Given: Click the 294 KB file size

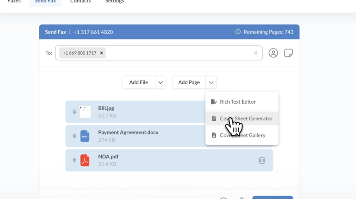Looking at the screenshot, I should pyautogui.click(x=106, y=140).
